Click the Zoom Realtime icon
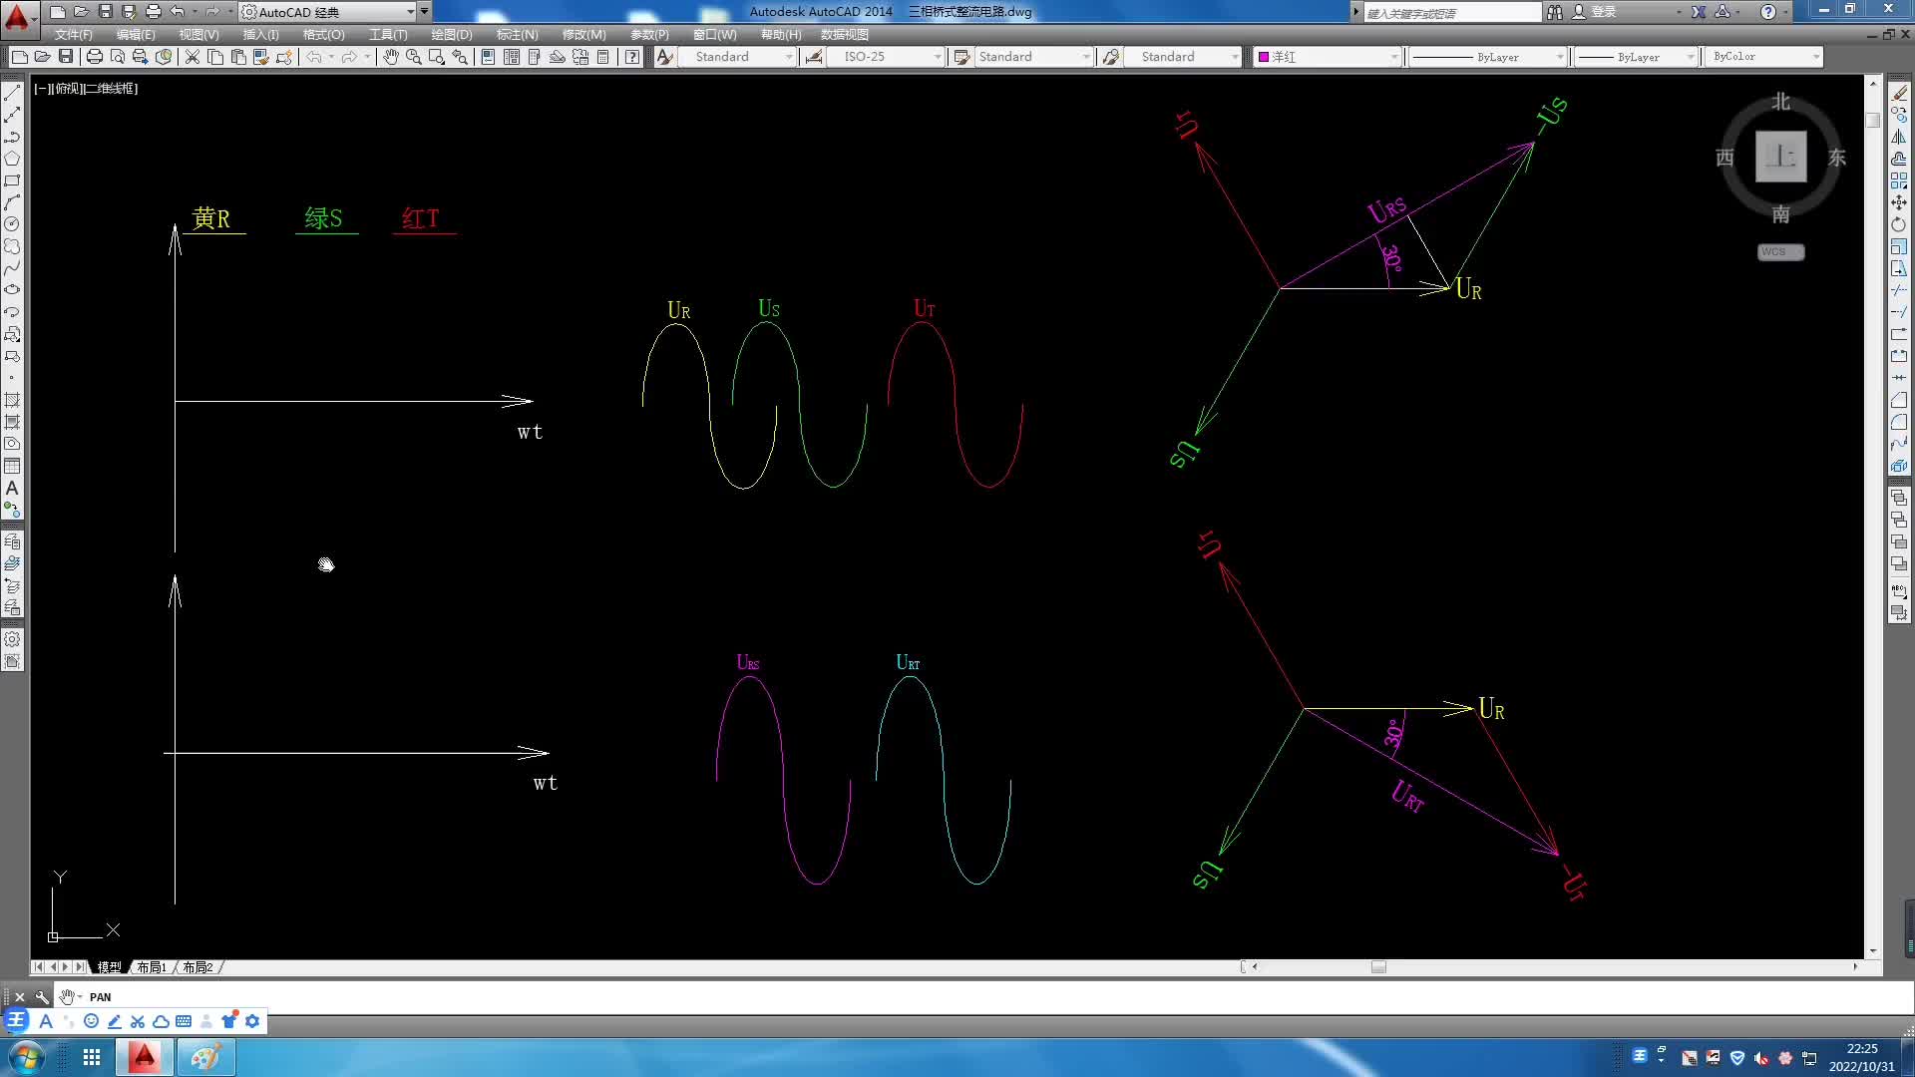 (414, 57)
